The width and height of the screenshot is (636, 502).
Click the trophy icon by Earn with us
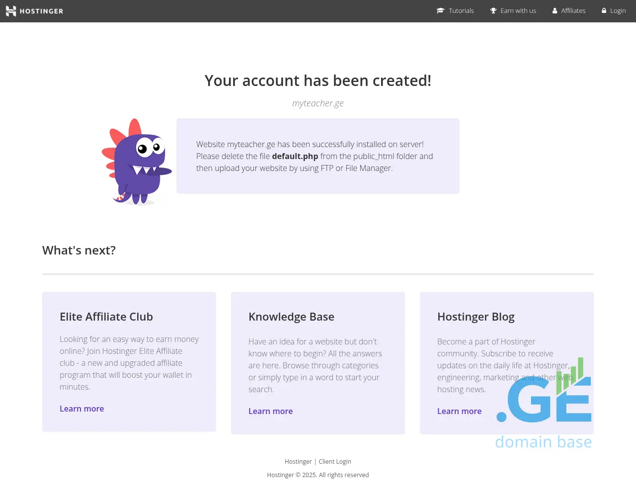pos(493,10)
